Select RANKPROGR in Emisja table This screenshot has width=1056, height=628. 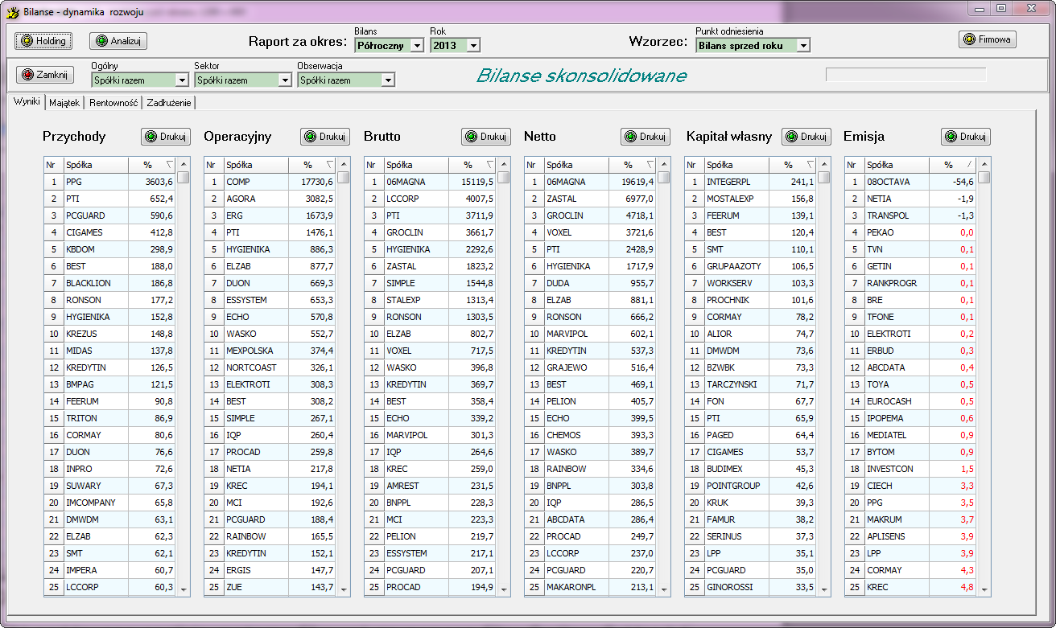coord(910,283)
